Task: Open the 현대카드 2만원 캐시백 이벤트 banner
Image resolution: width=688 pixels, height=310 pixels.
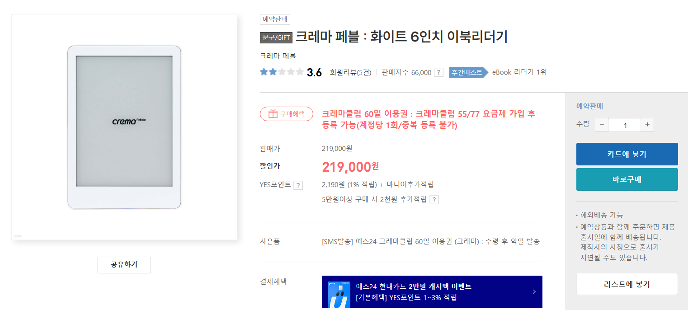Action: pos(432,292)
